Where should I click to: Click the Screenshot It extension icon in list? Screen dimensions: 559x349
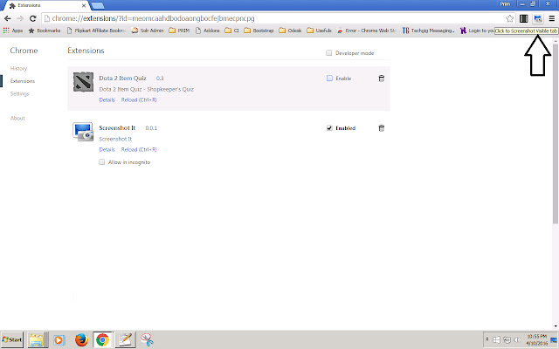point(83,132)
